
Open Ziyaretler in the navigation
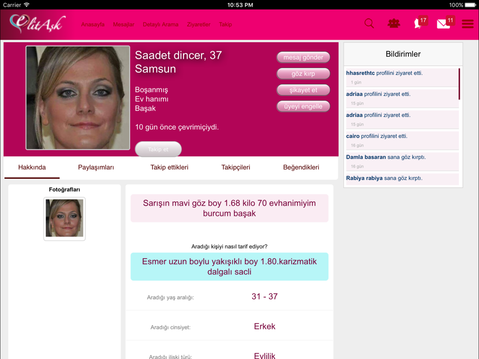[x=199, y=24]
